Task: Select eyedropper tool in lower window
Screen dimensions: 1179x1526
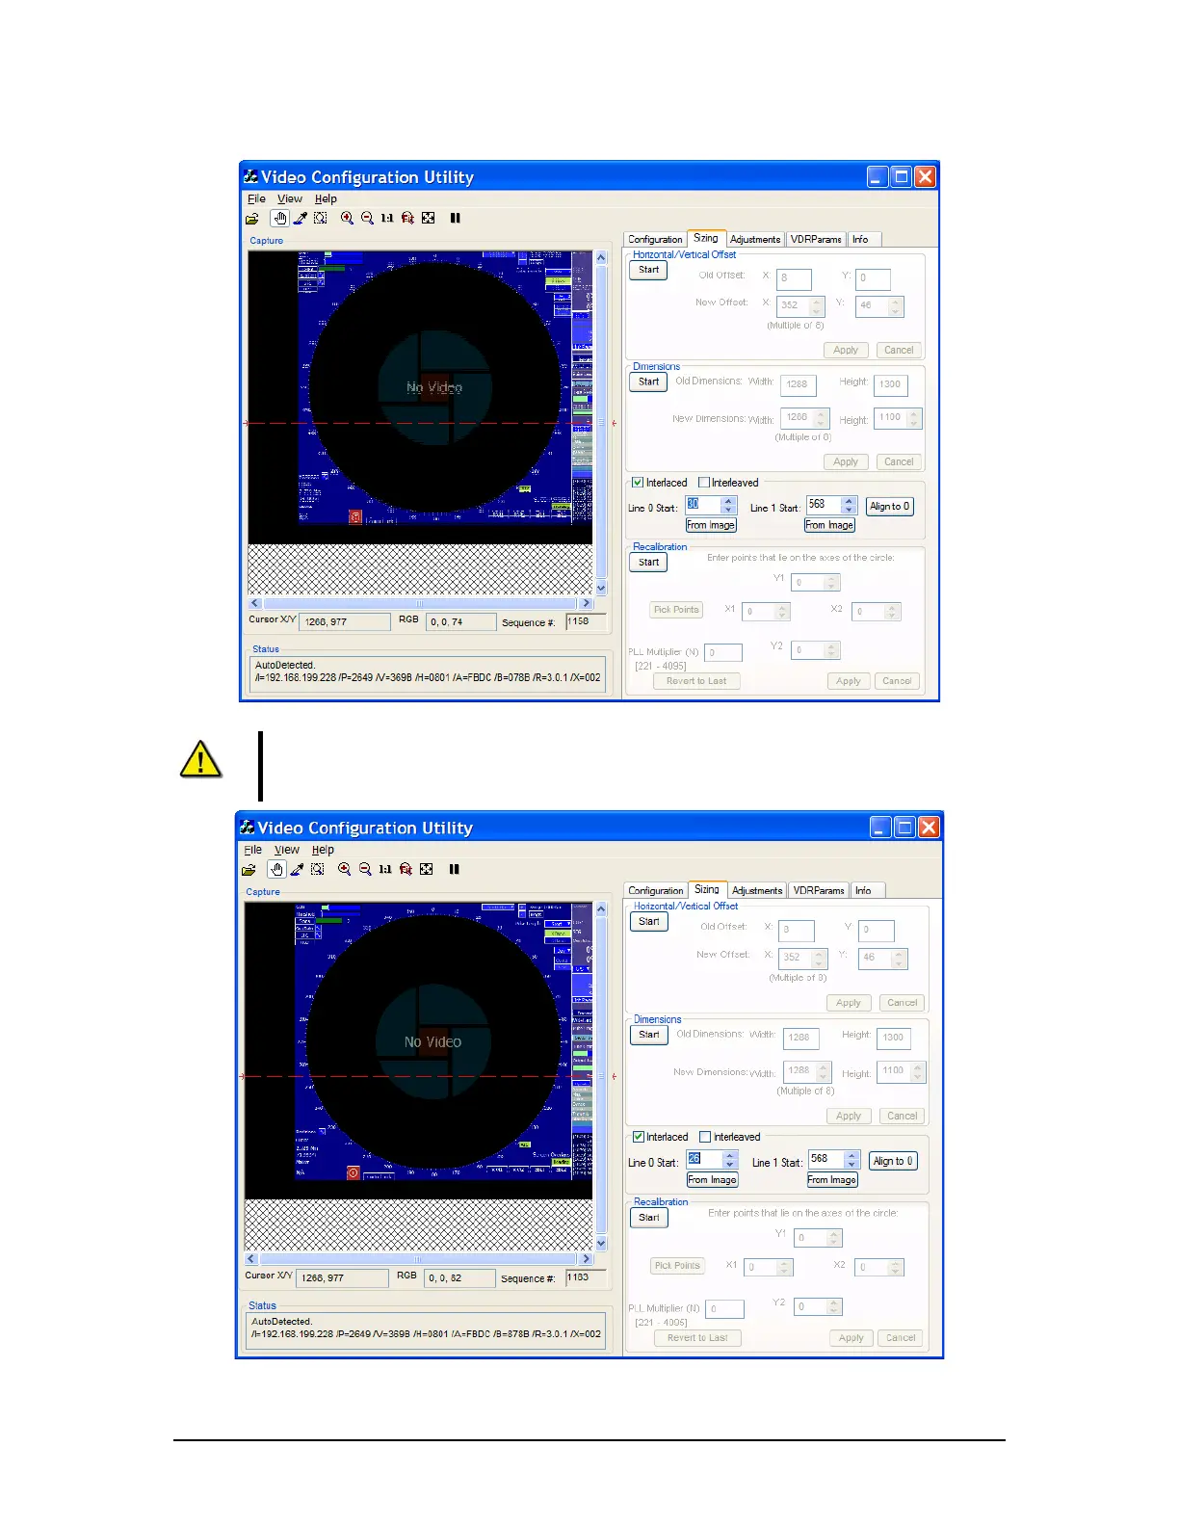Action: tap(297, 870)
